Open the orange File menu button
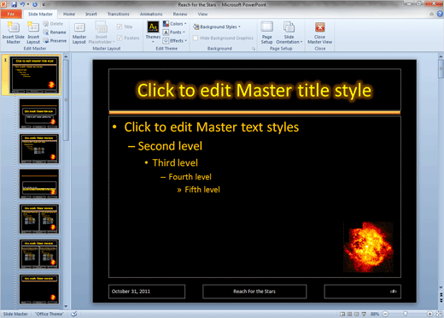 (11, 14)
